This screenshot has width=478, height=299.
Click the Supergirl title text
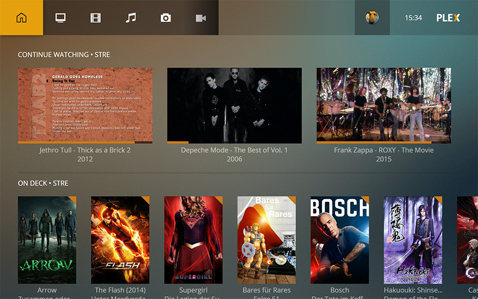pyautogui.click(x=193, y=290)
